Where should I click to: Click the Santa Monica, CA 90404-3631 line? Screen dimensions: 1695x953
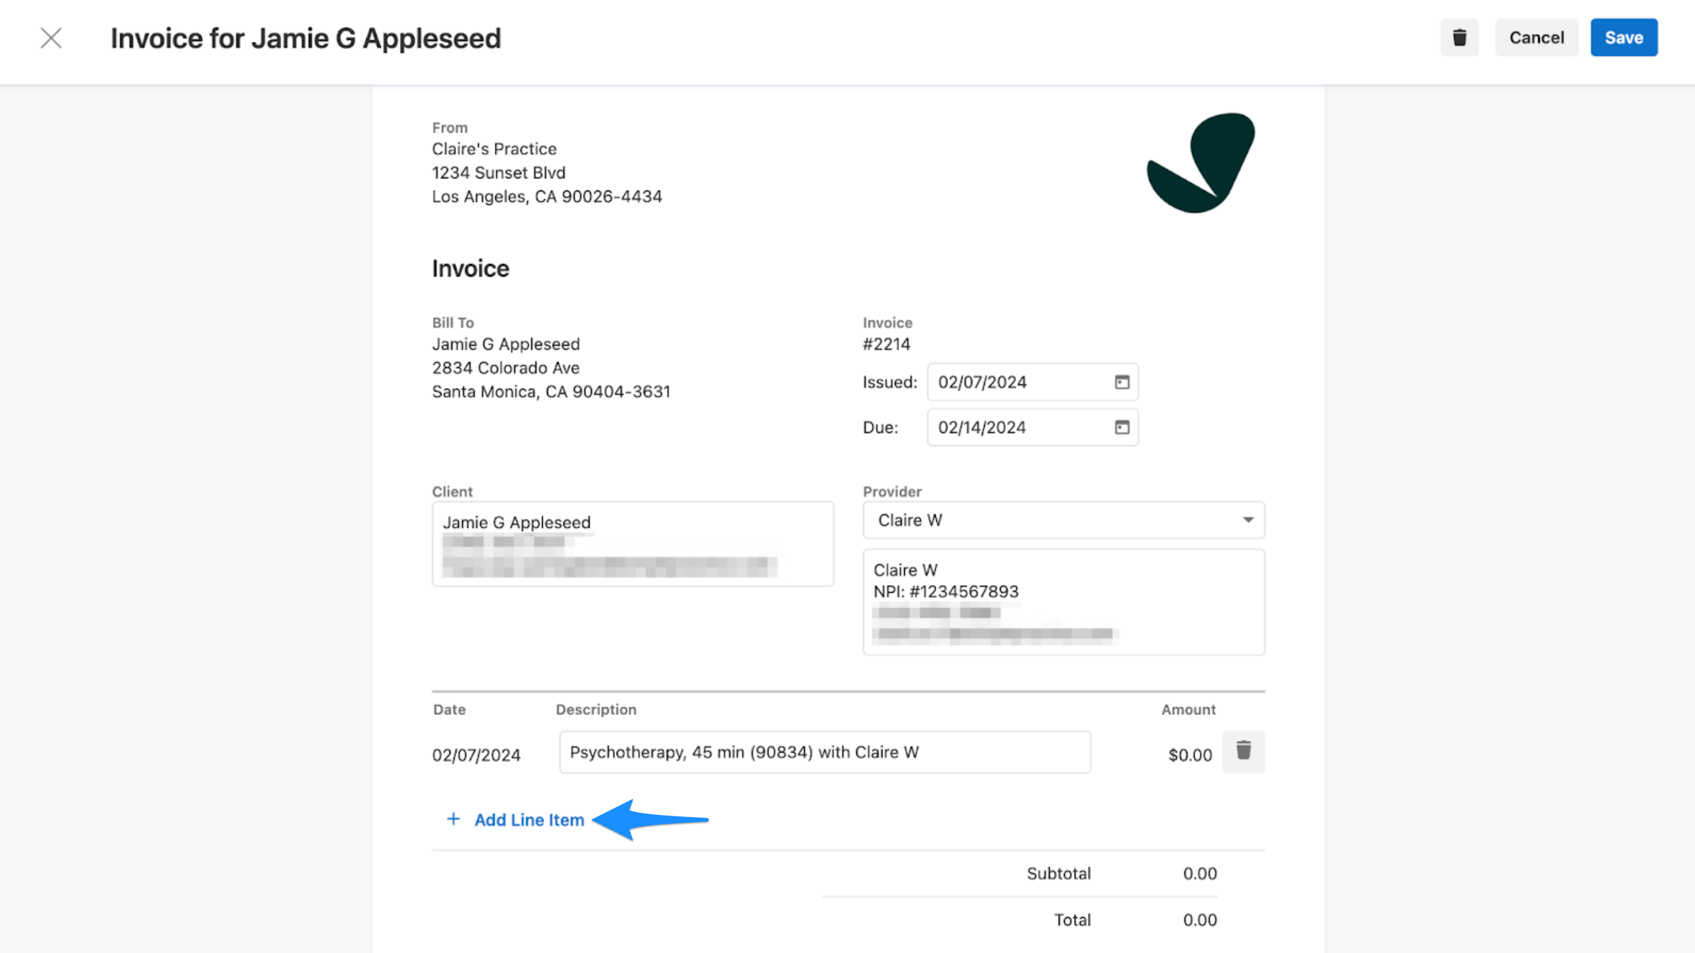click(x=551, y=392)
